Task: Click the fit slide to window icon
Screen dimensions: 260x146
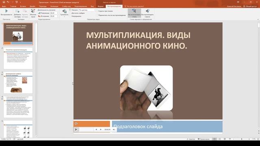Action: [x=258, y=139]
